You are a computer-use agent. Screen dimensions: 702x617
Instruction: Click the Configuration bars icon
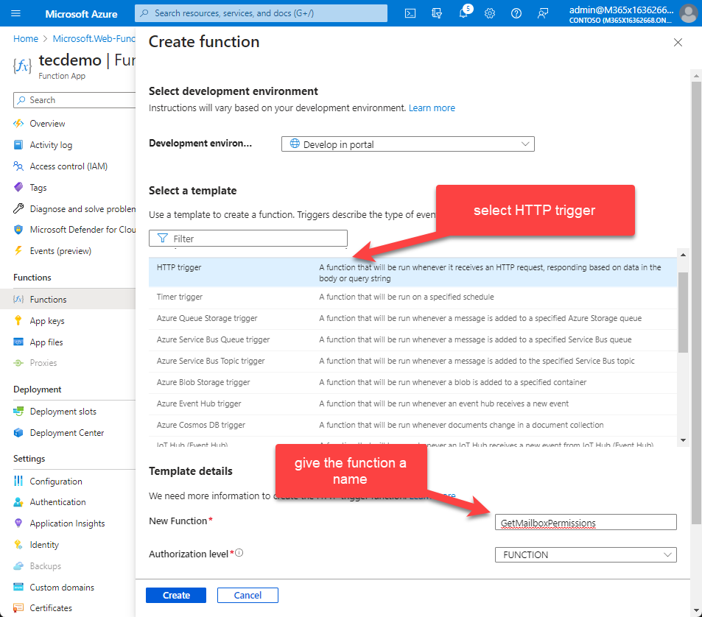click(x=18, y=481)
